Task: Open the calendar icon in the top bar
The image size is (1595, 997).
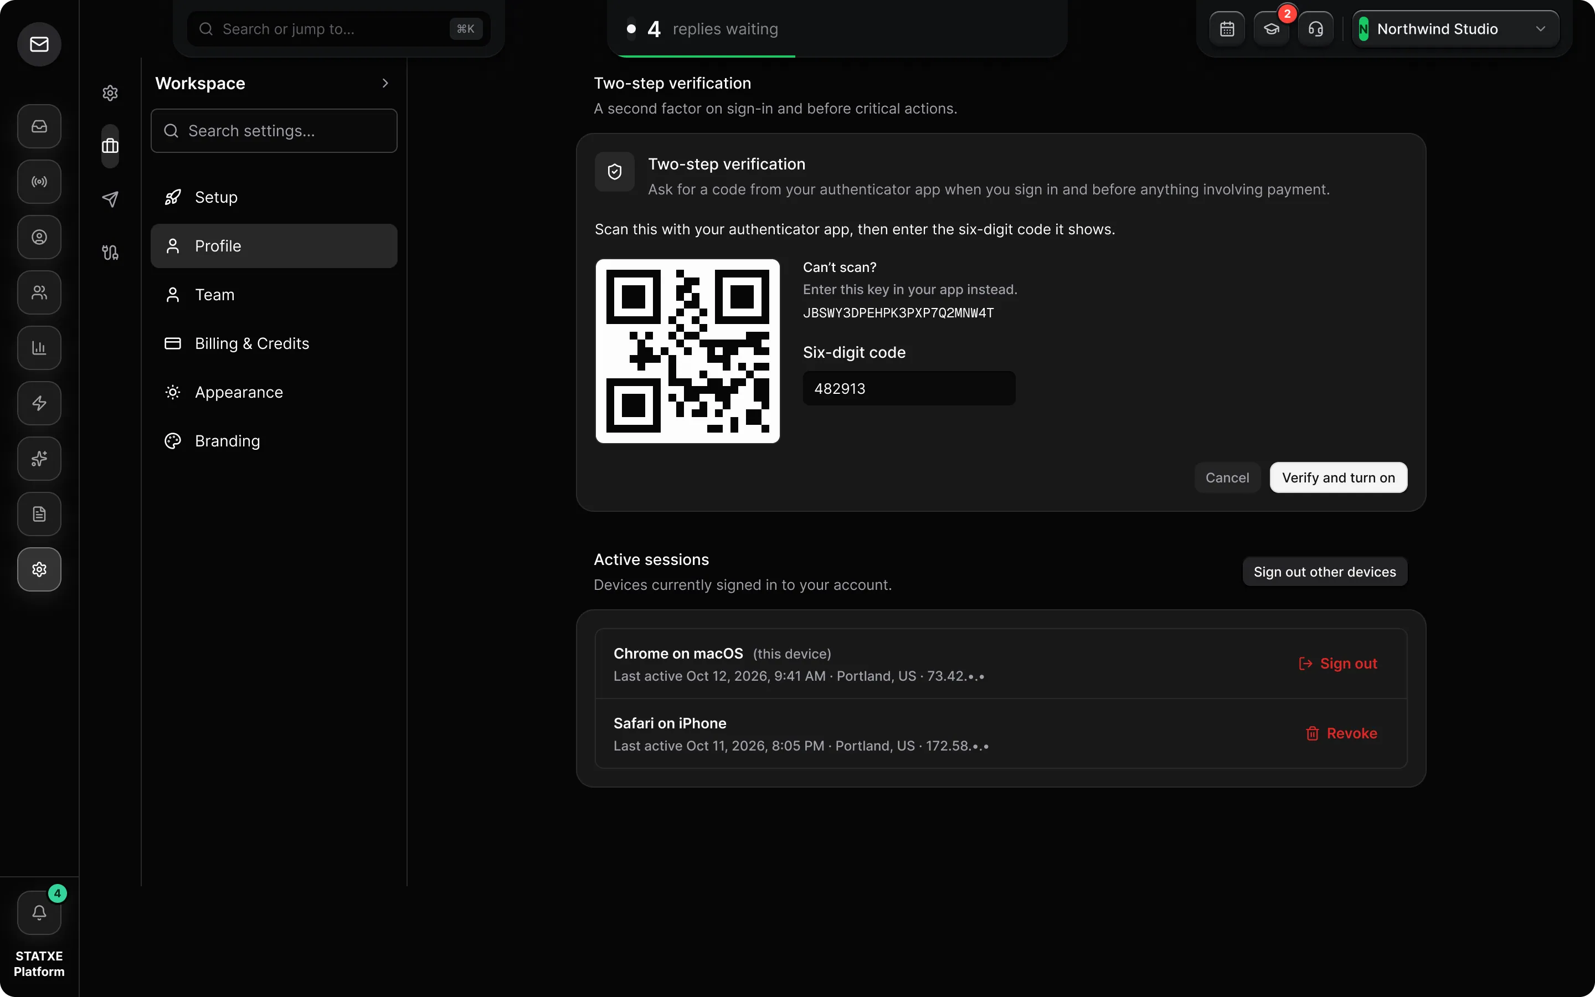Action: (x=1227, y=29)
